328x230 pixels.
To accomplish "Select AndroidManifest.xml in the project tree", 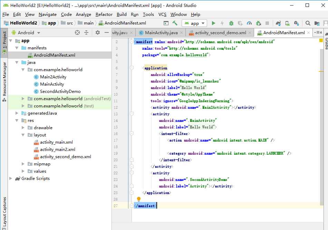I will pos(55,55).
